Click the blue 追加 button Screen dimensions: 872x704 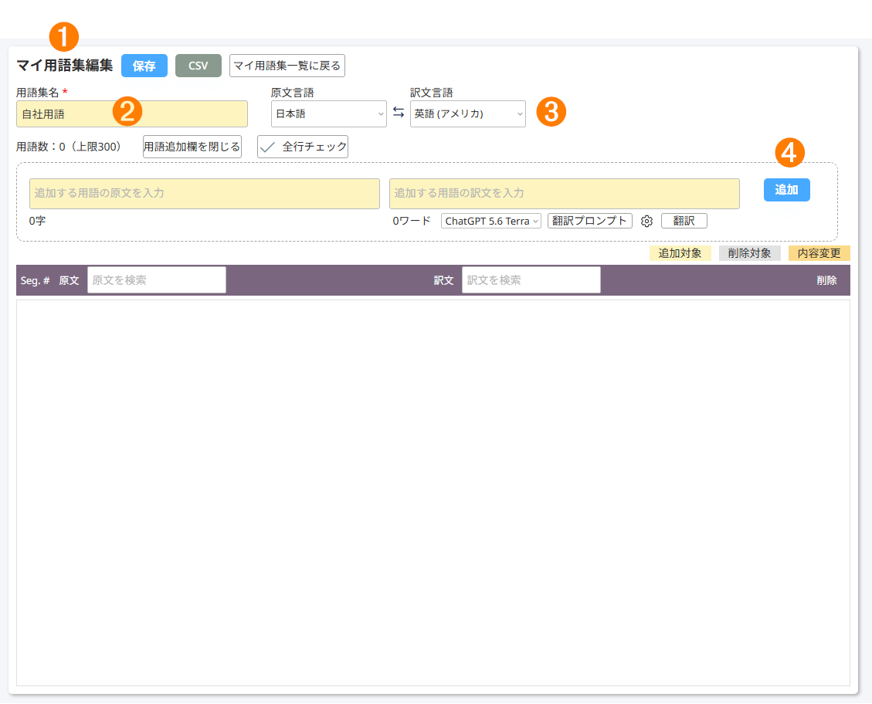(x=786, y=190)
